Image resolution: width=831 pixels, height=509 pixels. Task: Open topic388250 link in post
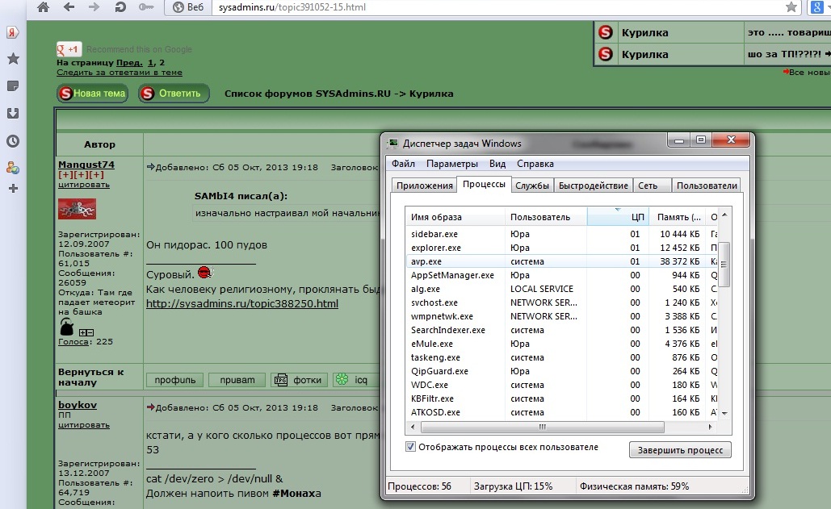coord(242,304)
